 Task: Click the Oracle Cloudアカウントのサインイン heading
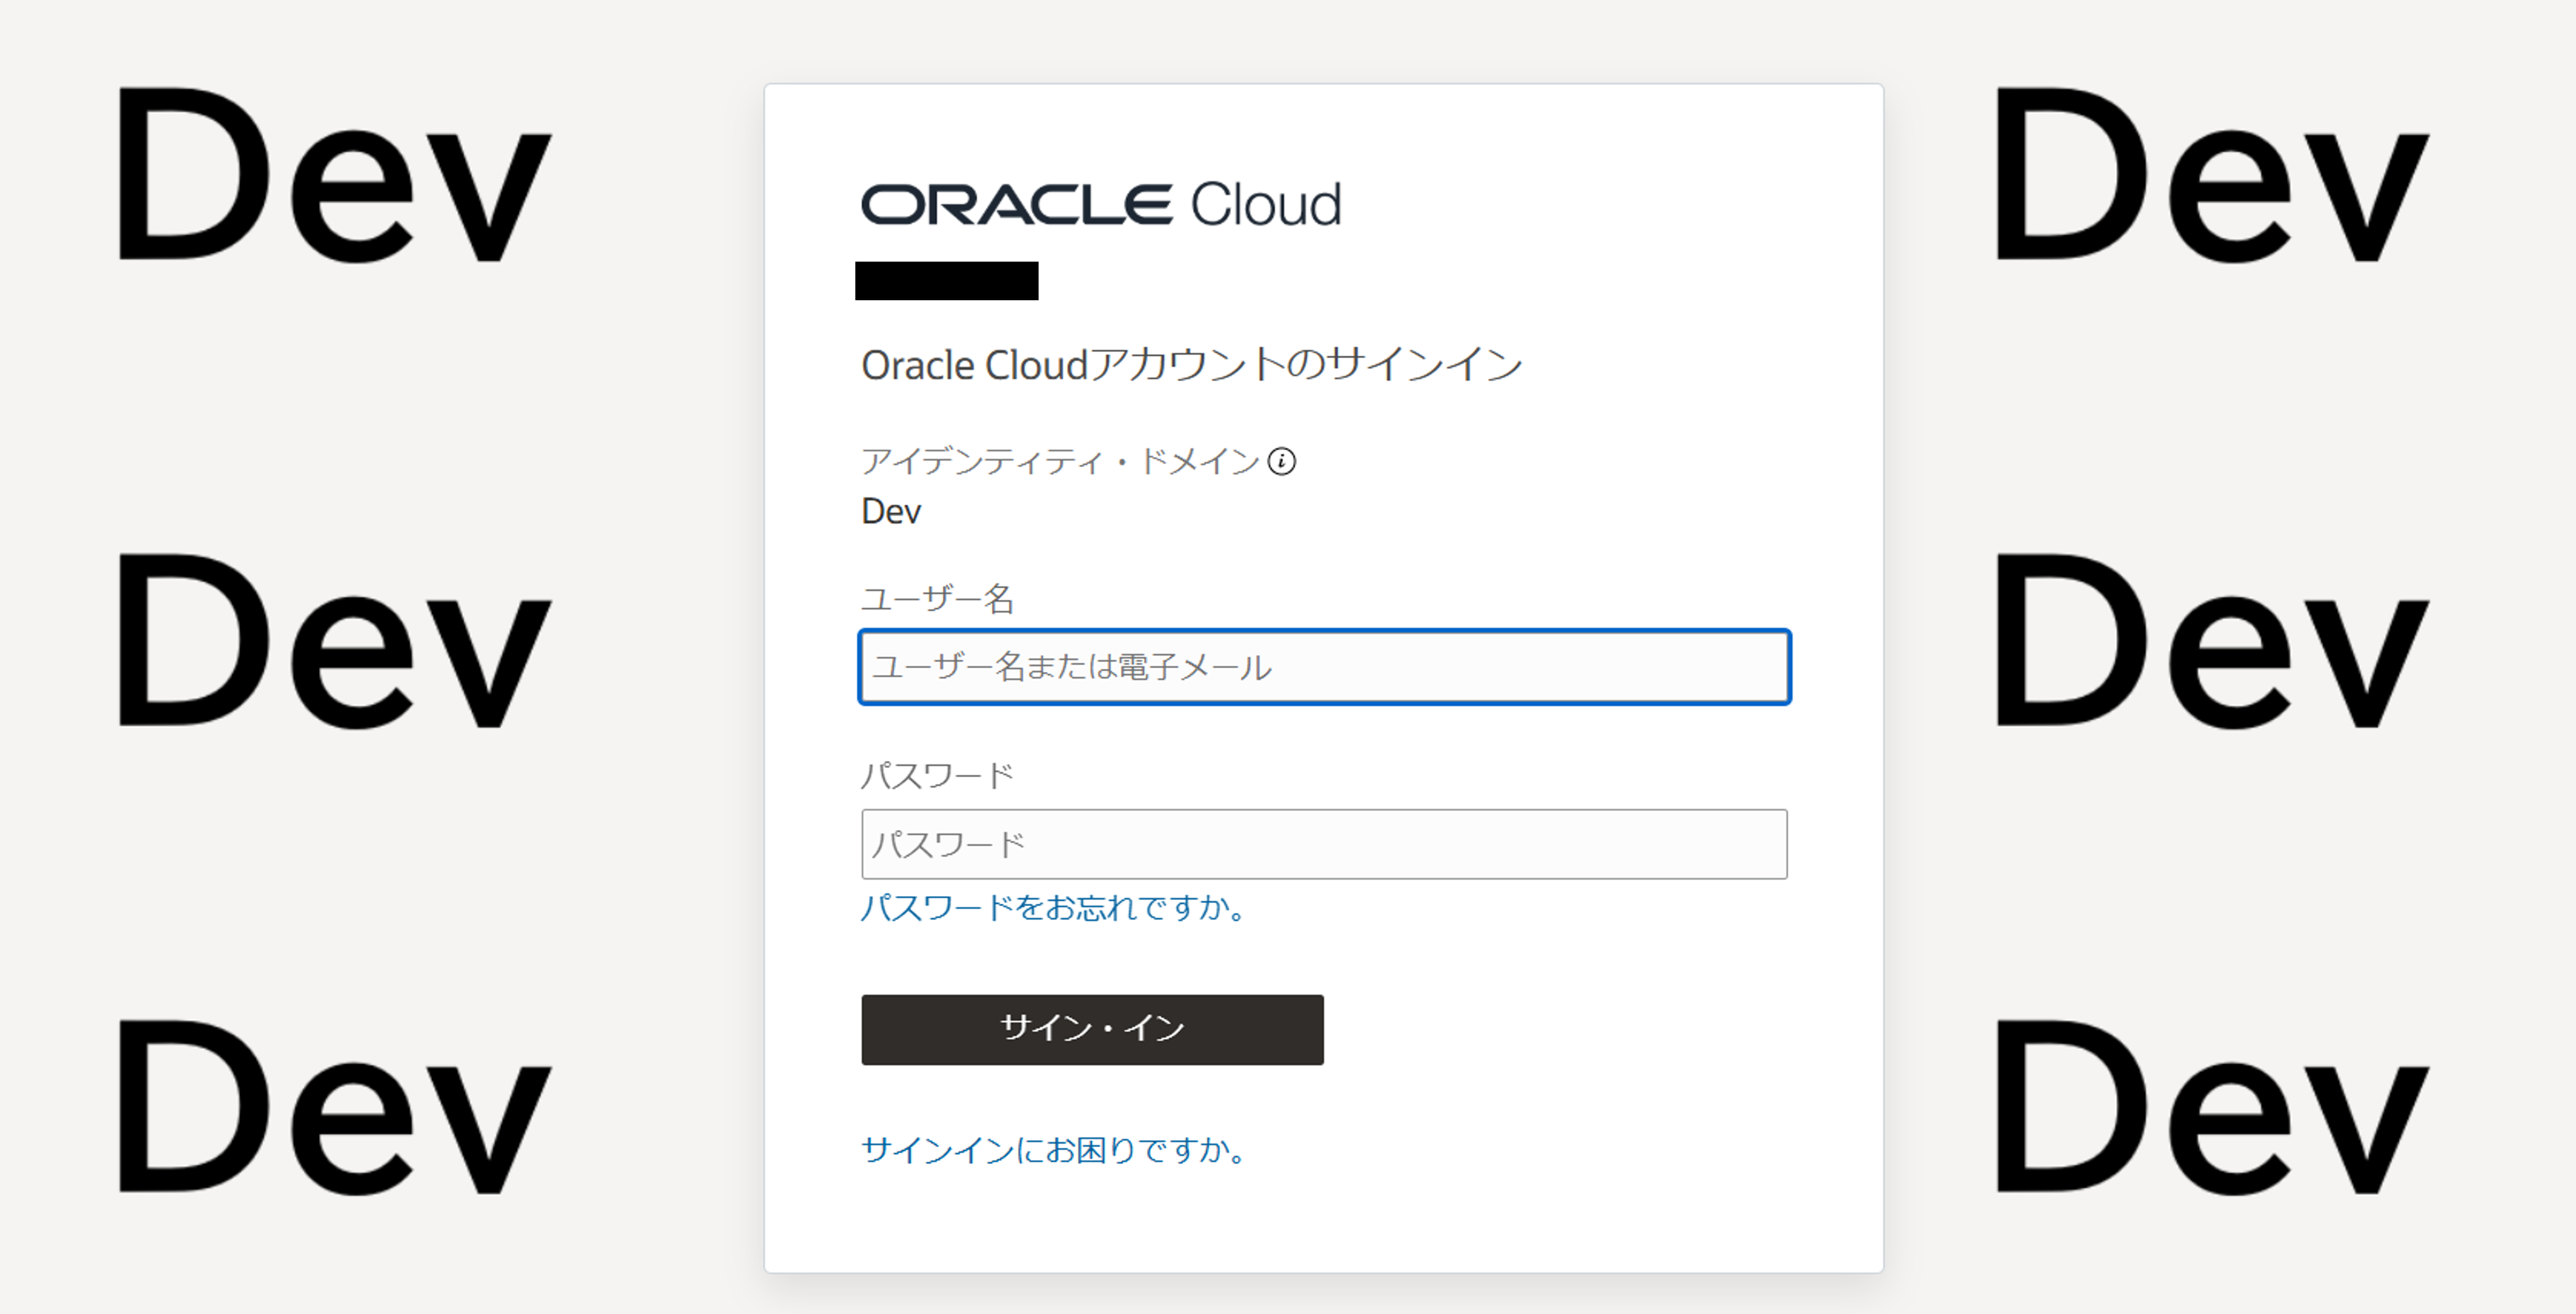pos(1191,364)
